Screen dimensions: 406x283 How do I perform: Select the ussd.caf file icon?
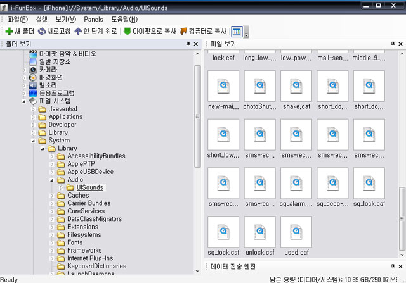coord(296,232)
